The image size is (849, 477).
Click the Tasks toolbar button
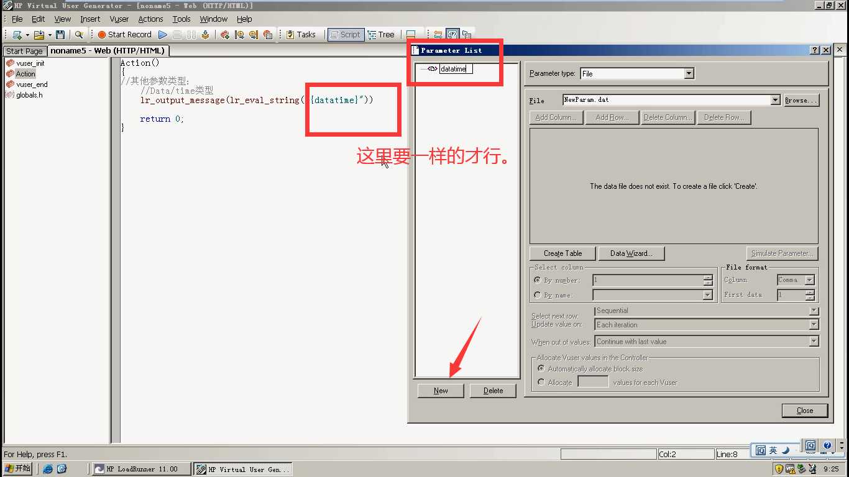click(x=301, y=35)
